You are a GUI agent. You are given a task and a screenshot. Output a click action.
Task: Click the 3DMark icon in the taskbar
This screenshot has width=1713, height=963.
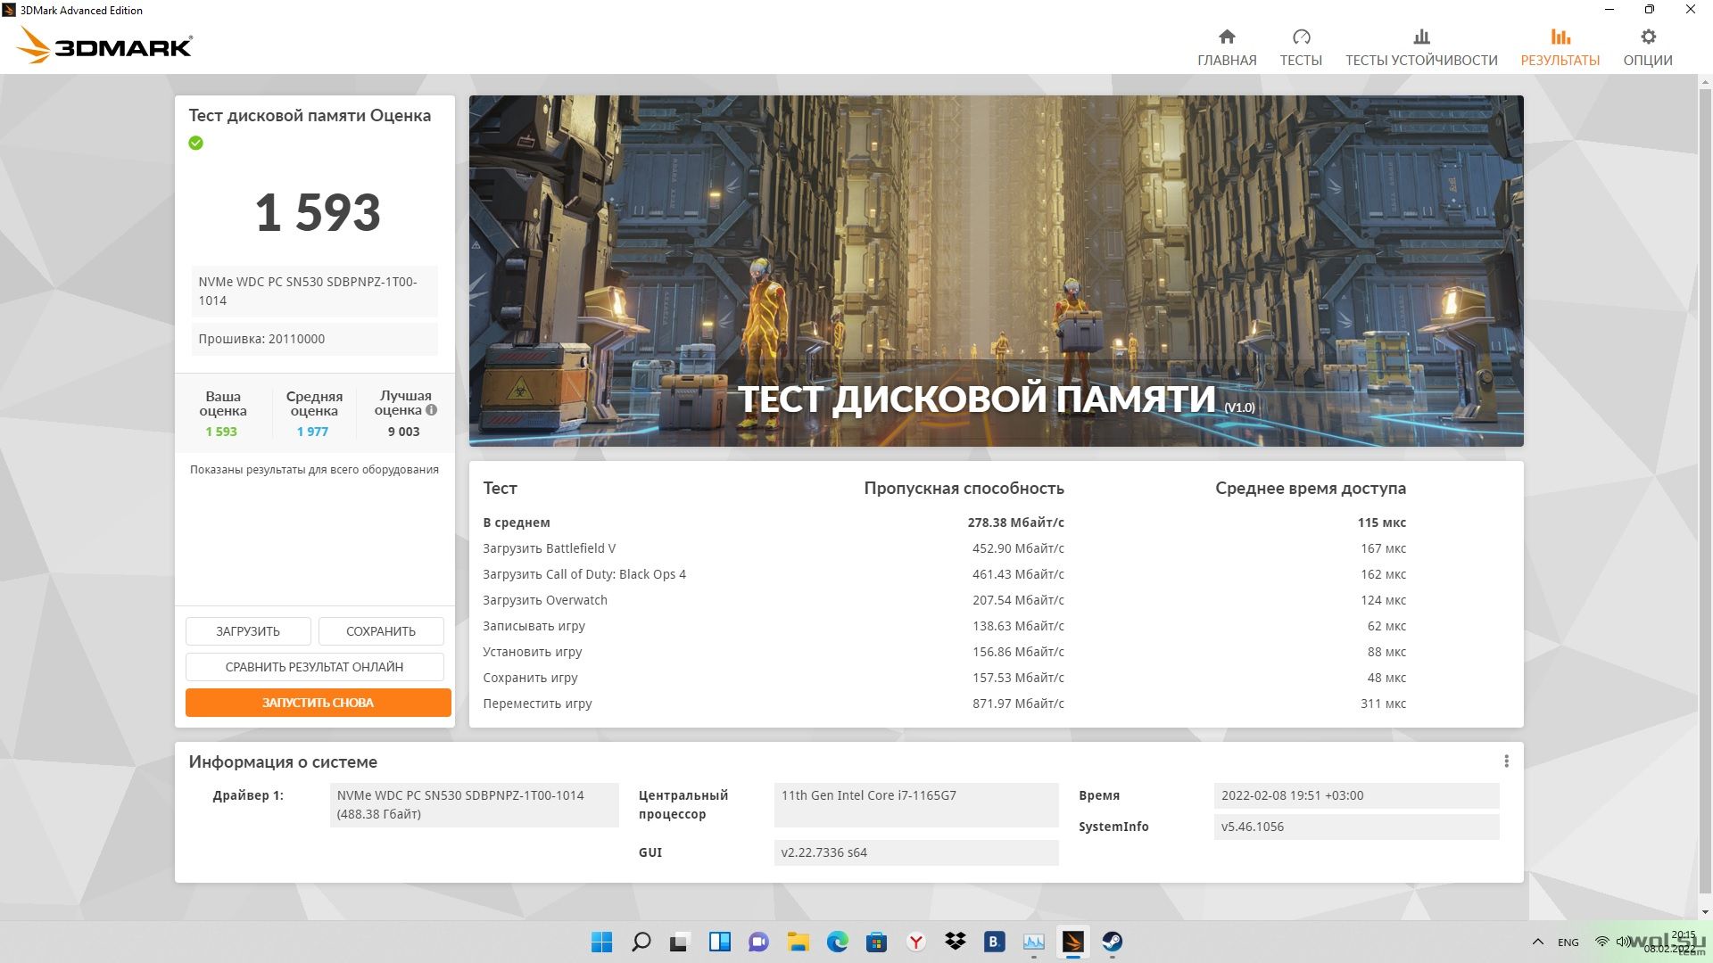(x=1072, y=942)
